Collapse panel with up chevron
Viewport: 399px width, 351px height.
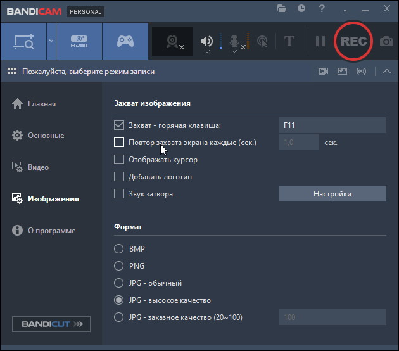[387, 71]
